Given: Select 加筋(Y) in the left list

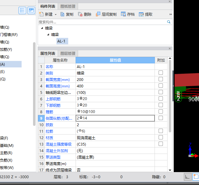Looking at the screenshot, I should [6, 49].
